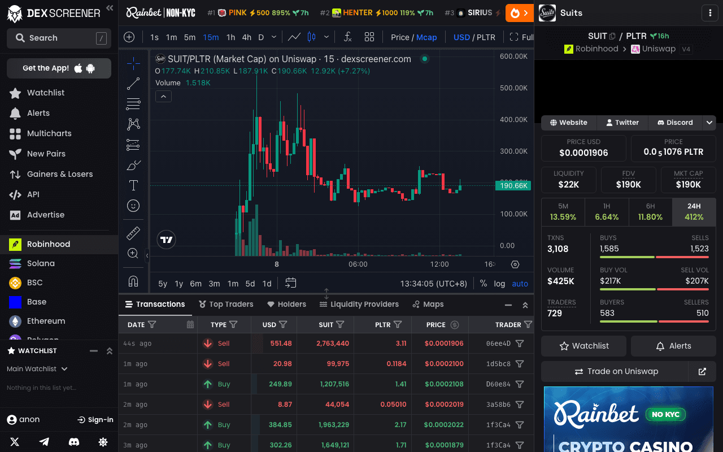Viewport: 723px width, 452px height.
Task: Add pair via the Watchlist button
Action: [583, 346]
